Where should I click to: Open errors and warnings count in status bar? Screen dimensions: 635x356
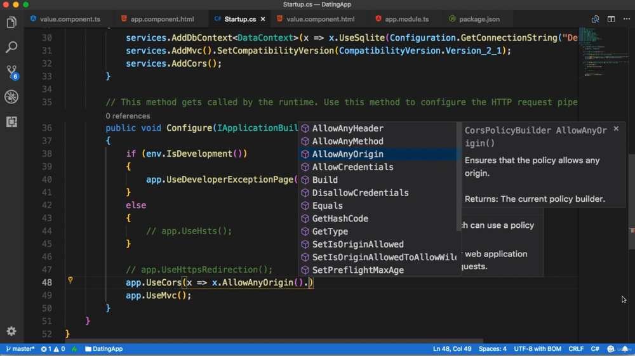point(53,349)
